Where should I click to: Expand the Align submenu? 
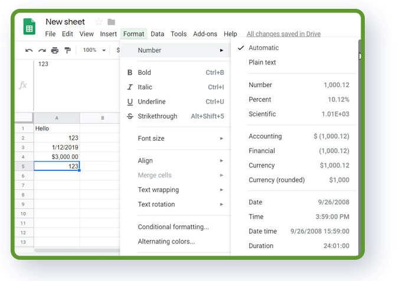[x=176, y=161]
